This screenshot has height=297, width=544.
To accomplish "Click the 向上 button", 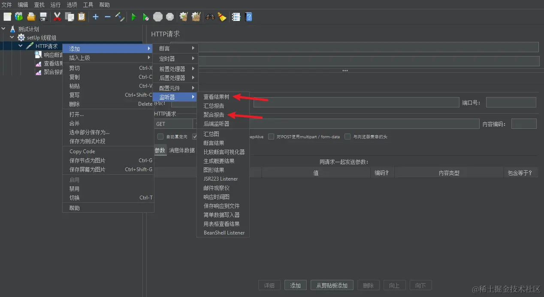I will click(394, 285).
